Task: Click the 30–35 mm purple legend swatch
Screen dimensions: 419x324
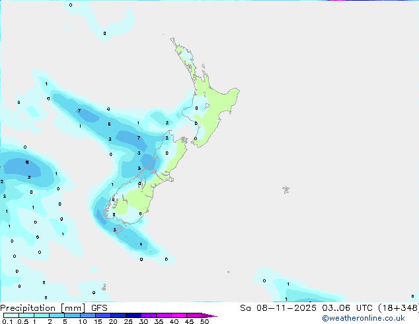Action: (x=148, y=315)
